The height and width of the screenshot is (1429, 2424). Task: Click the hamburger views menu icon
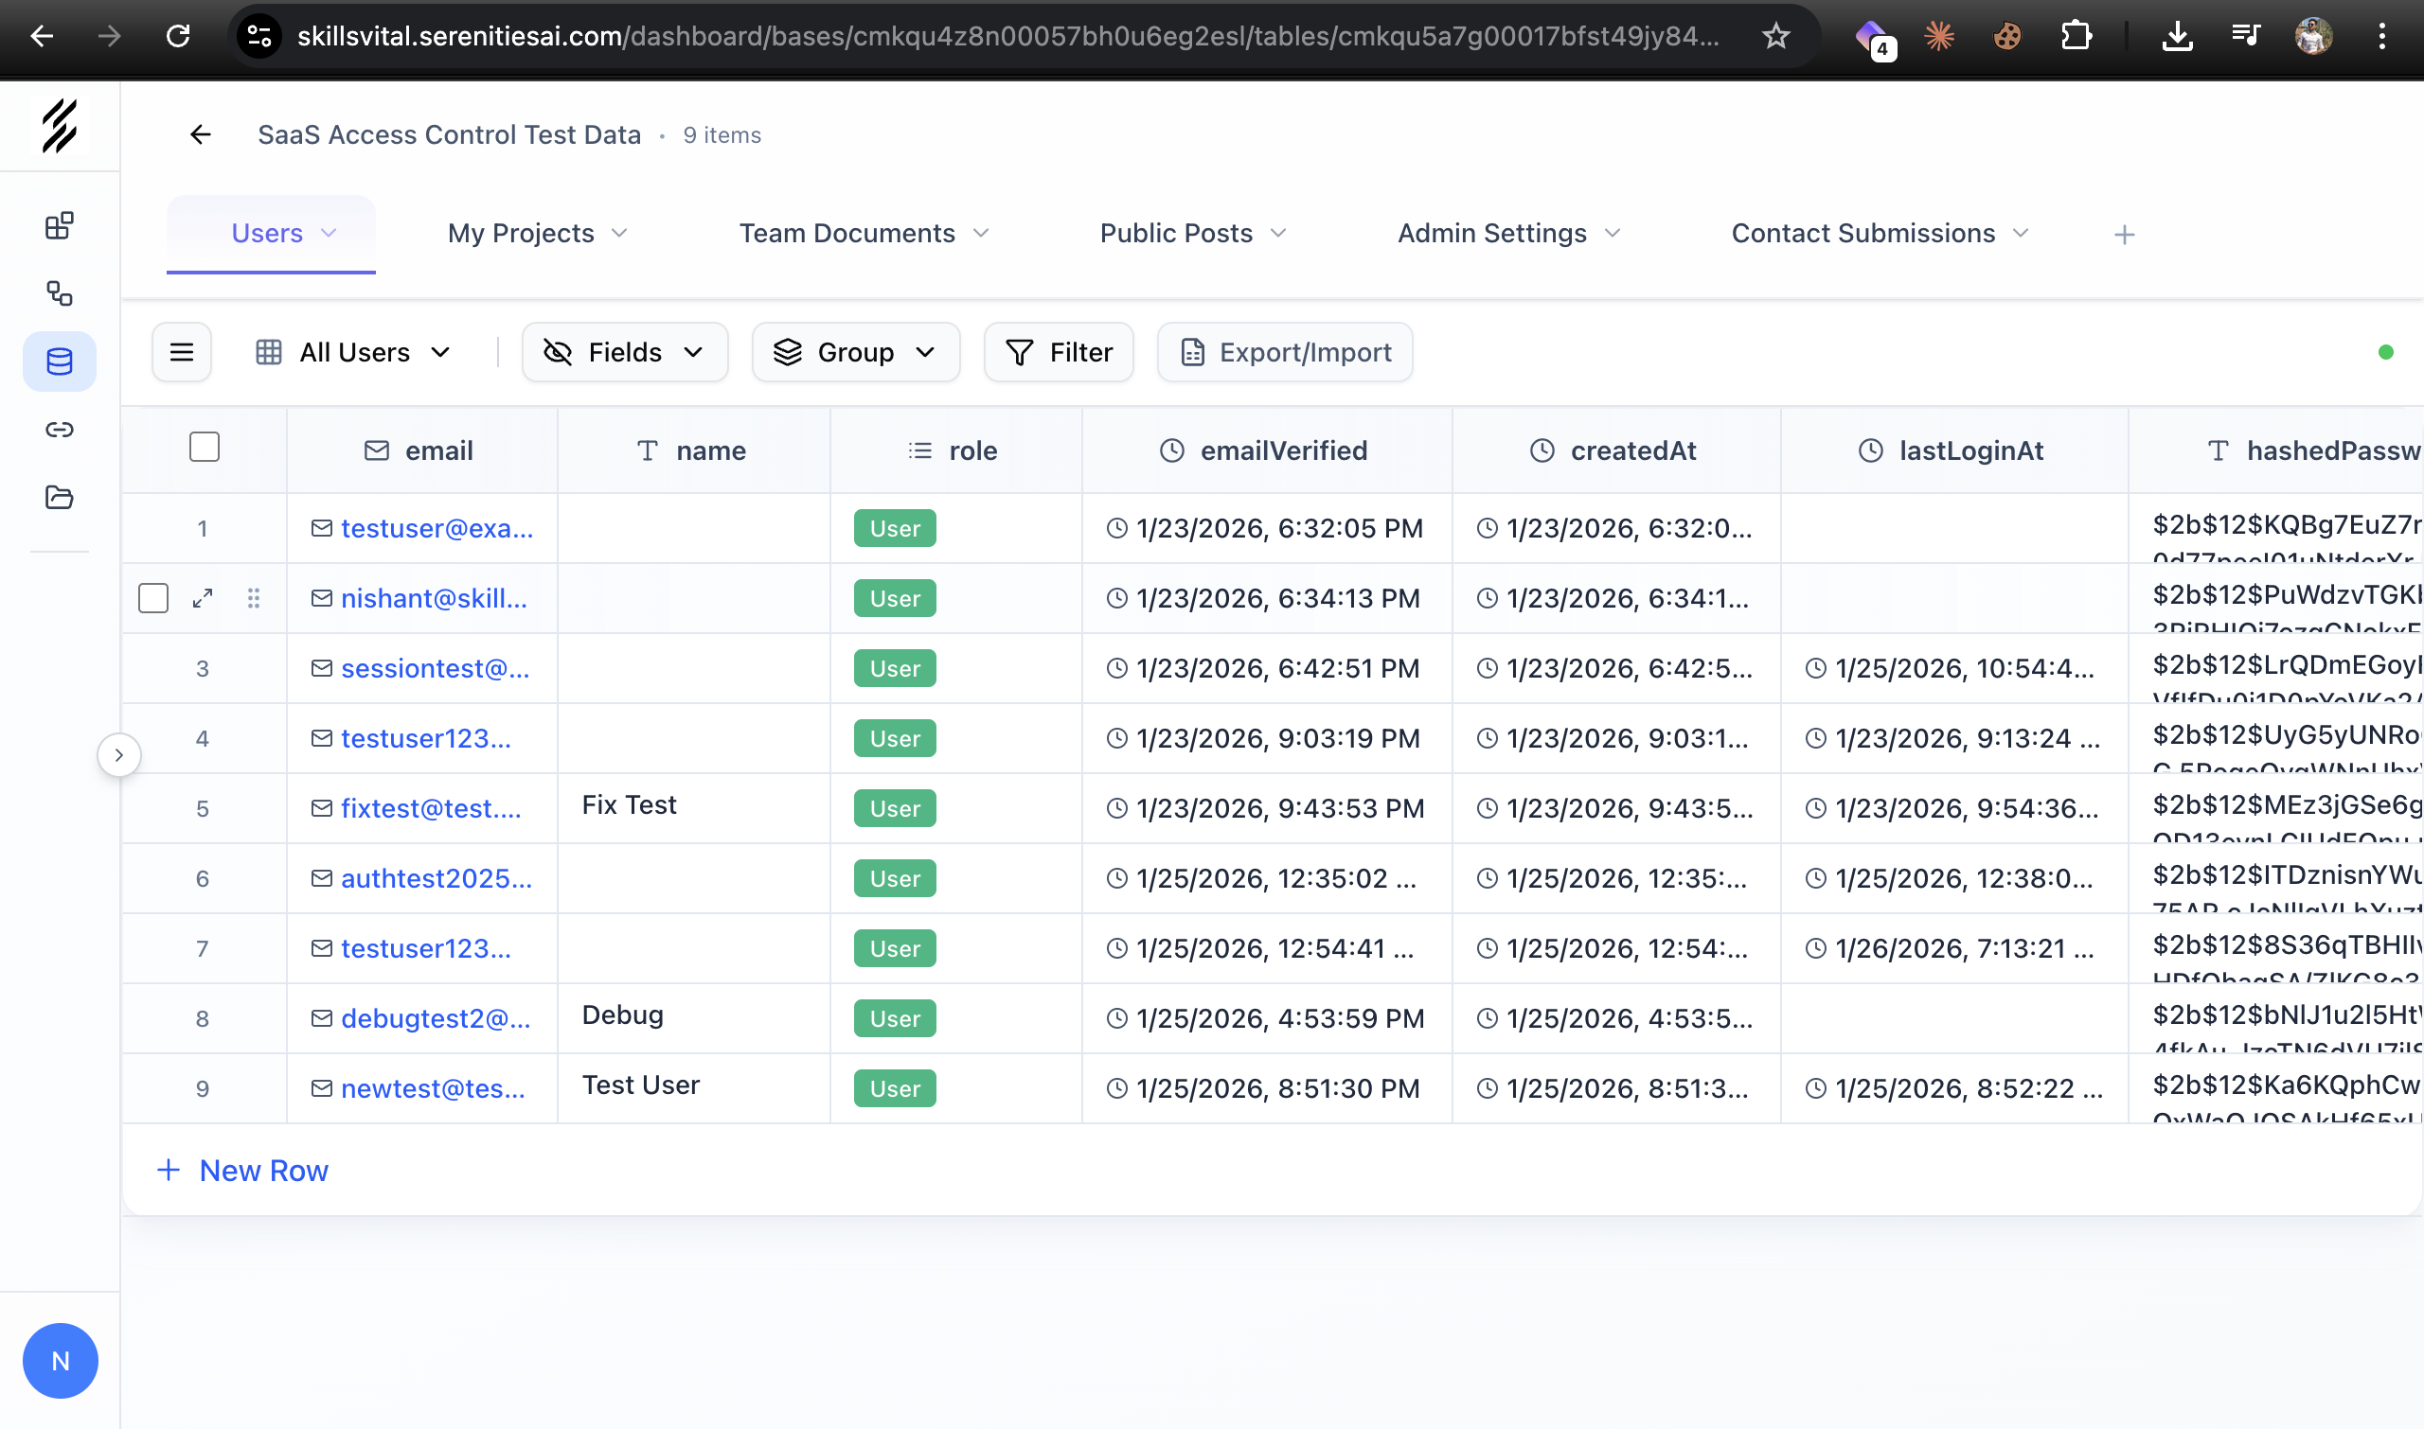pos(181,352)
